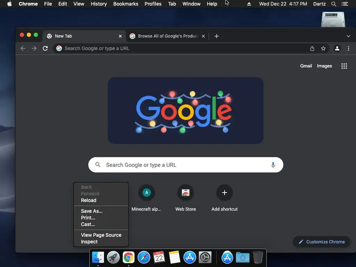Click the page's Google search box
Image resolution: width=356 pixels, height=267 pixels.
[x=186, y=165]
